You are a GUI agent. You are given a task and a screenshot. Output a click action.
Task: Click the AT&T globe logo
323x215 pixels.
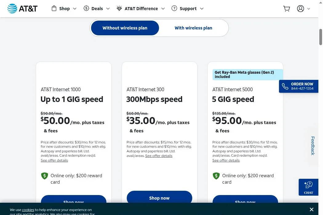coord(12,9)
